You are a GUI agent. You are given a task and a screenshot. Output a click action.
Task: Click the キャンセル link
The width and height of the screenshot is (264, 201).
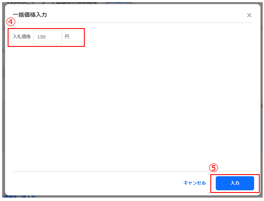pos(195,183)
